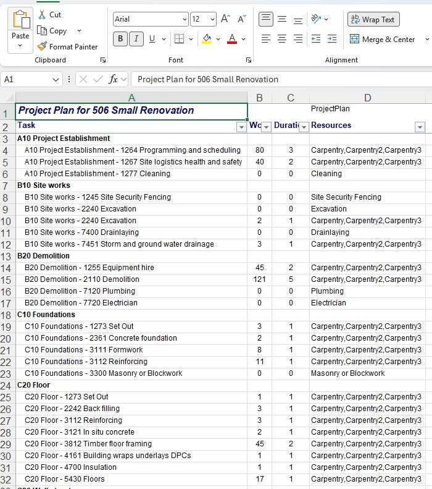
Task: Toggle Center horizontal alignment
Action: [282, 39]
